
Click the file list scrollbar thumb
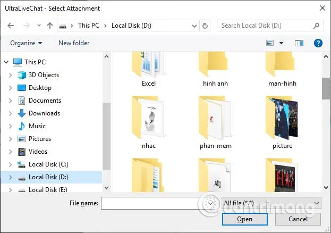point(326,88)
